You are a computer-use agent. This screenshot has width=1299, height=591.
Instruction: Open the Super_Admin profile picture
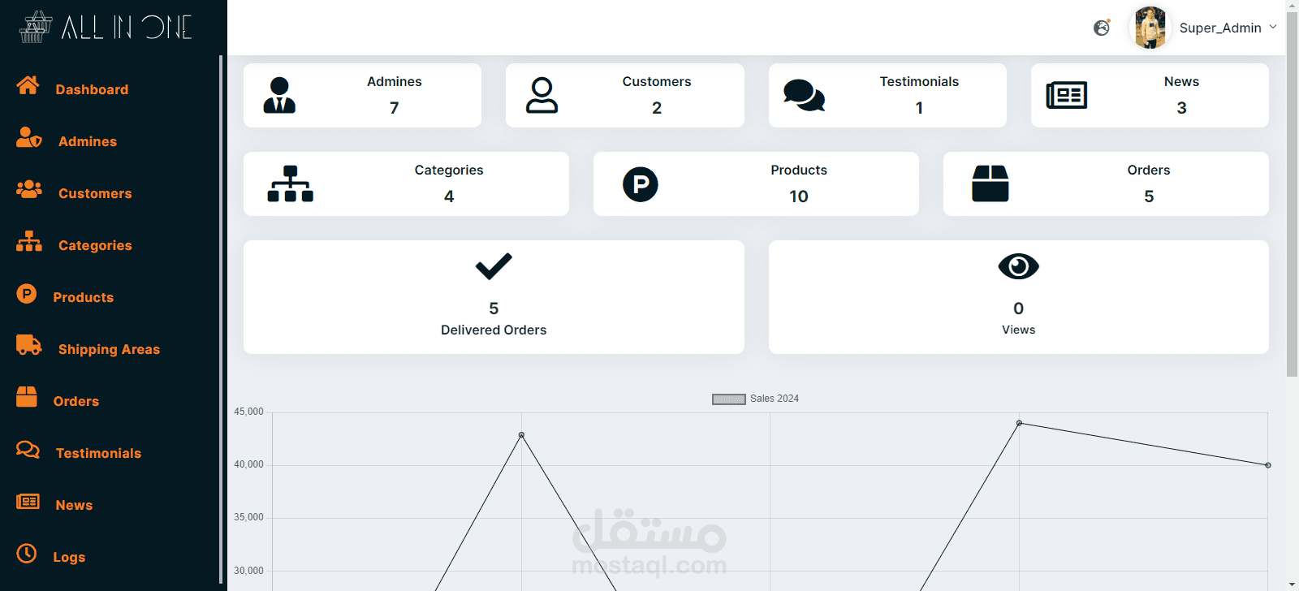[x=1150, y=28]
